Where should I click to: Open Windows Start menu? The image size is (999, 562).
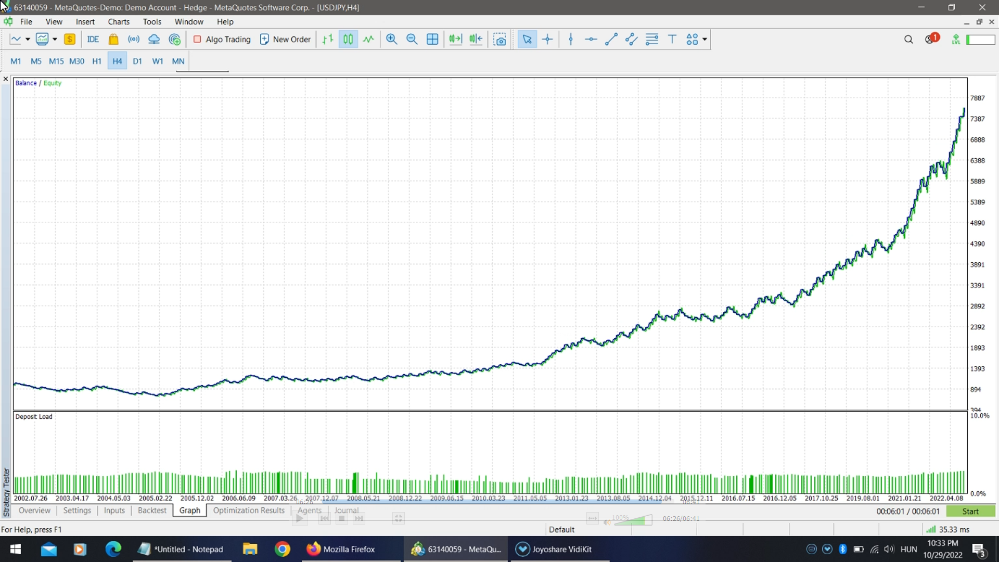click(x=16, y=549)
